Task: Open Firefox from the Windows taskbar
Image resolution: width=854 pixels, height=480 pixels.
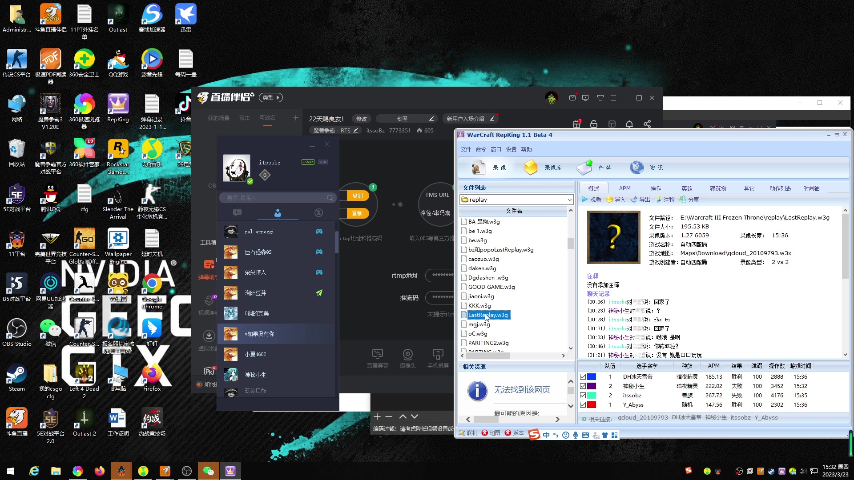Action: [x=99, y=471]
